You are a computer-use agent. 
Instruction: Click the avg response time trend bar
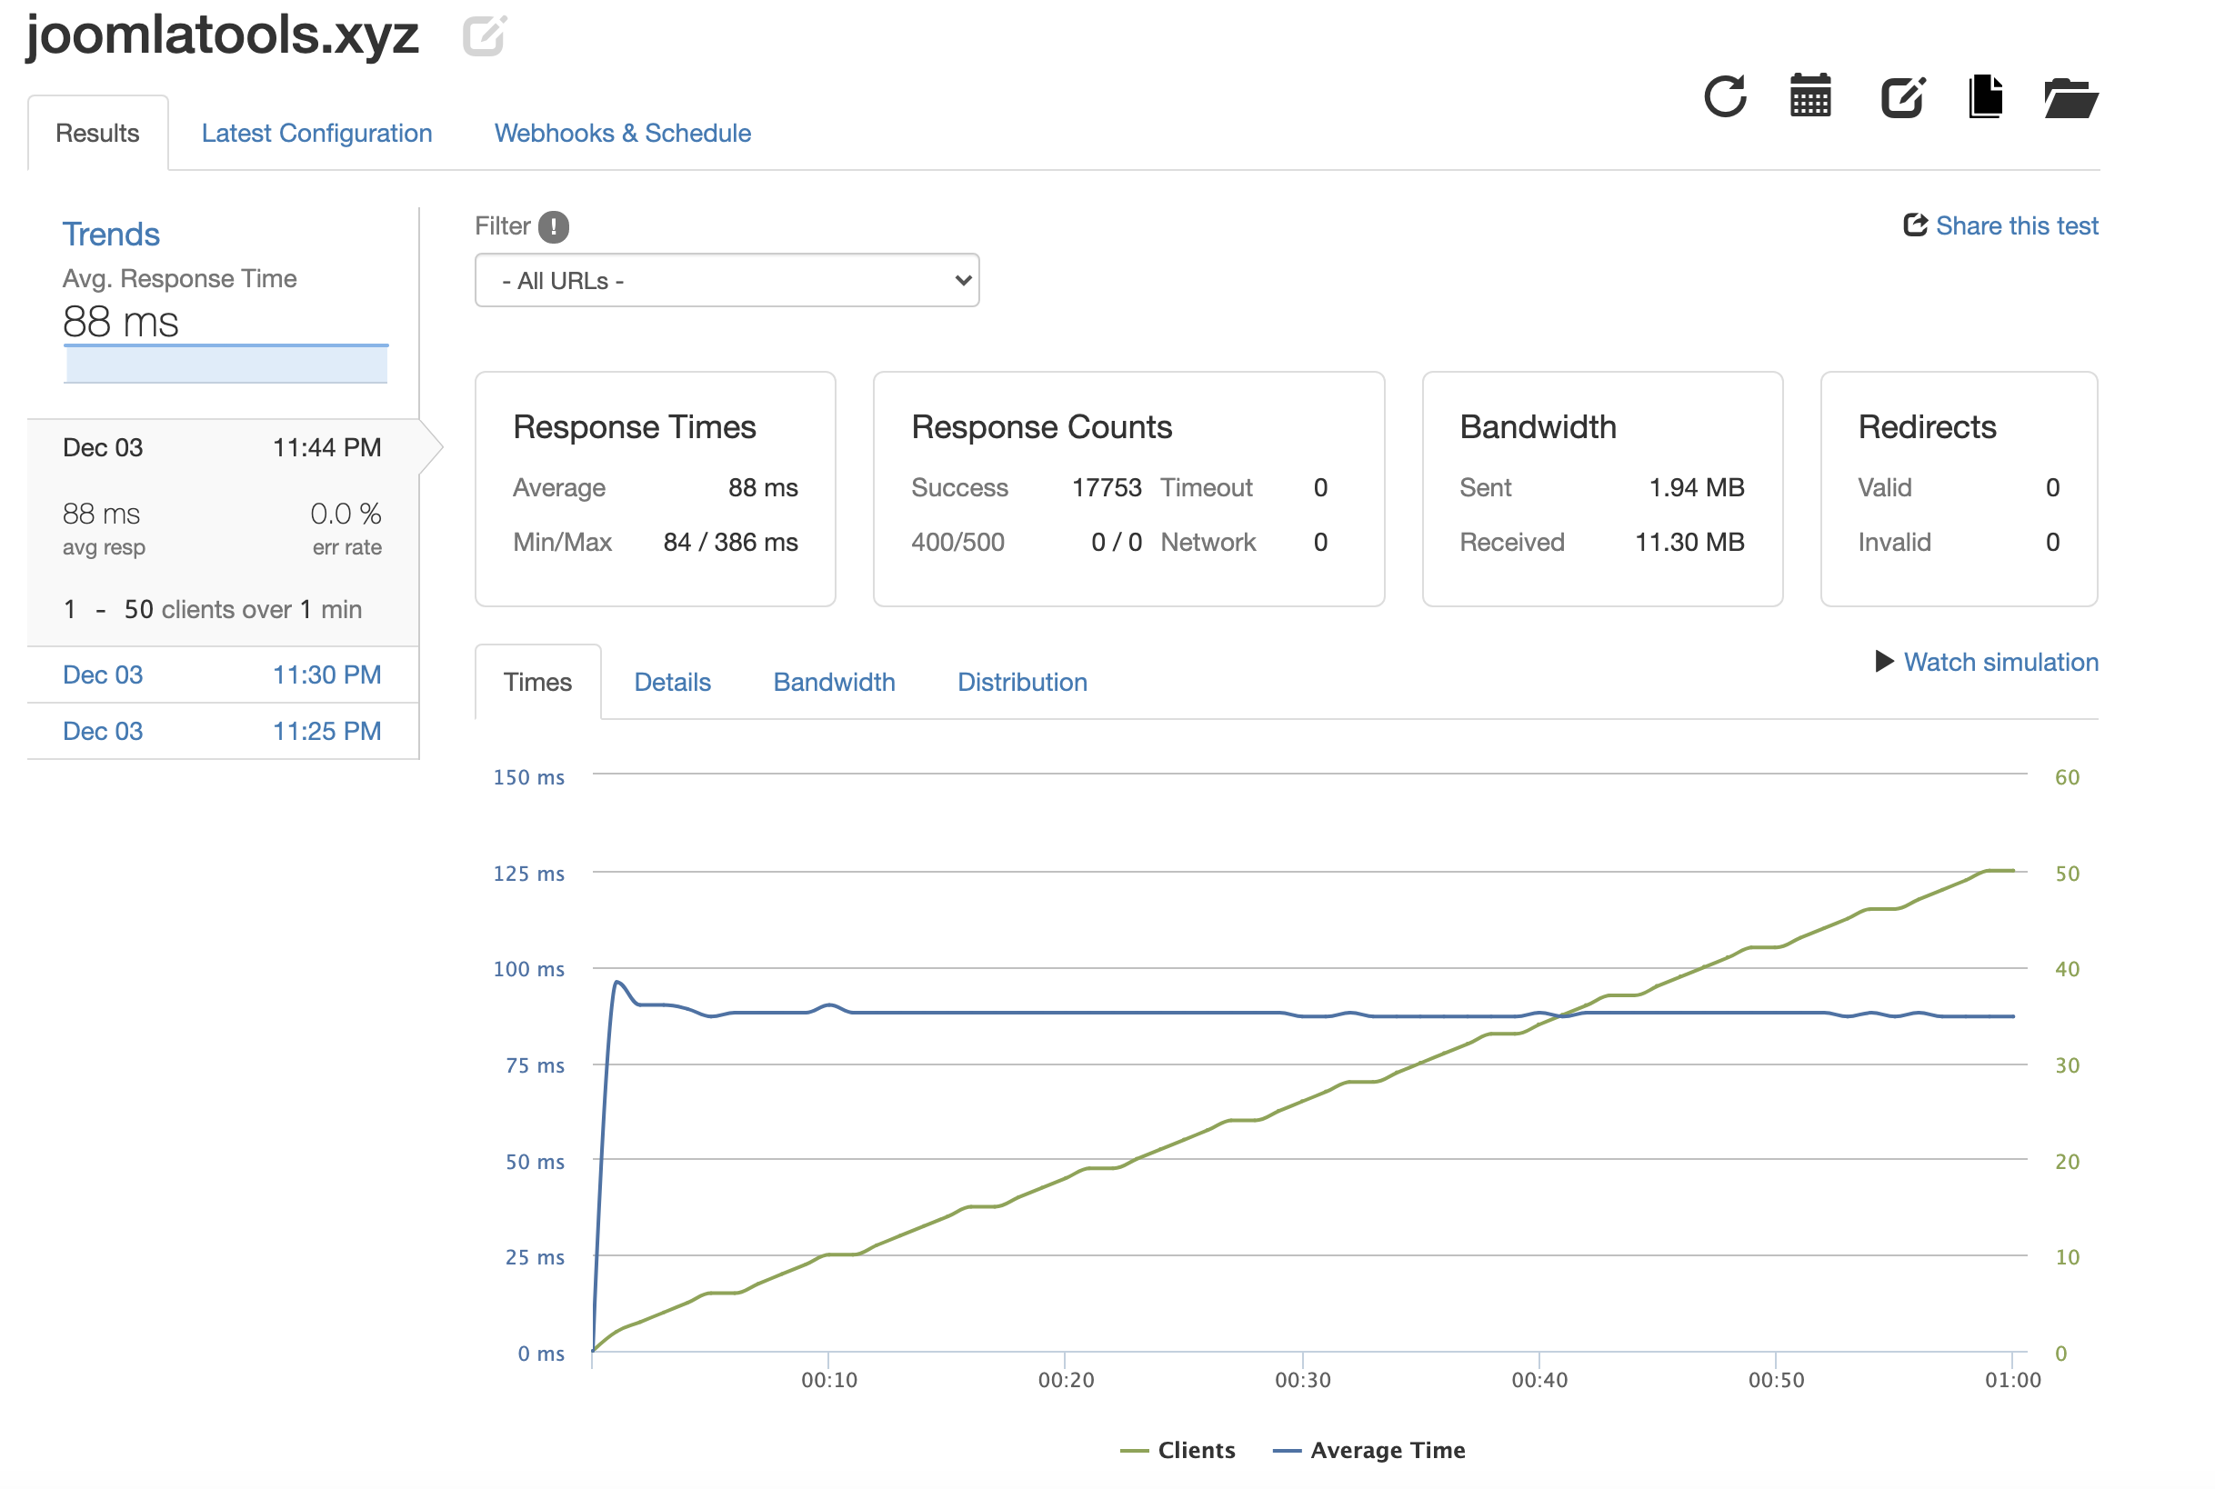226,365
